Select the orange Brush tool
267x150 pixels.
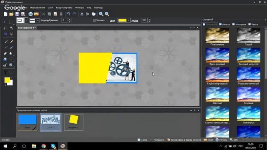pyautogui.click(x=12, y=42)
